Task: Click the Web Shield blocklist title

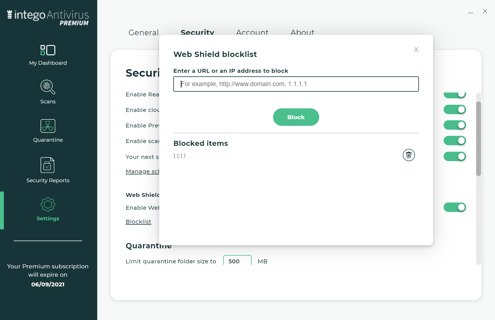Action: point(215,54)
